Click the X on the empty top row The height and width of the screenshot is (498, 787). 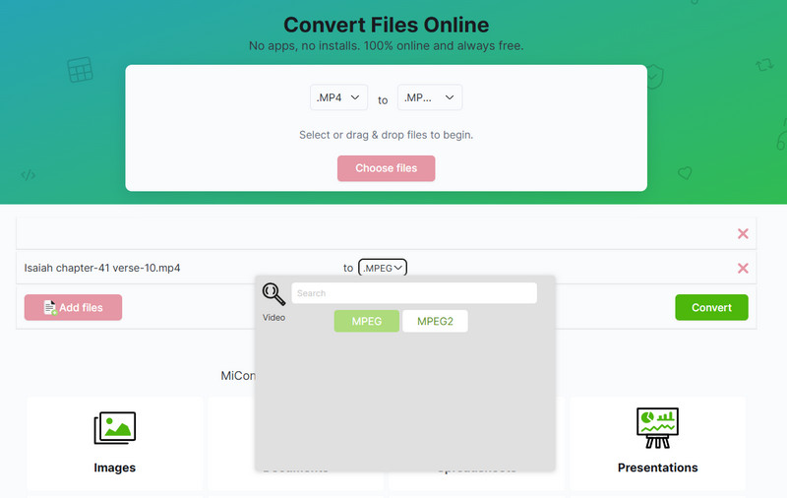tap(743, 233)
